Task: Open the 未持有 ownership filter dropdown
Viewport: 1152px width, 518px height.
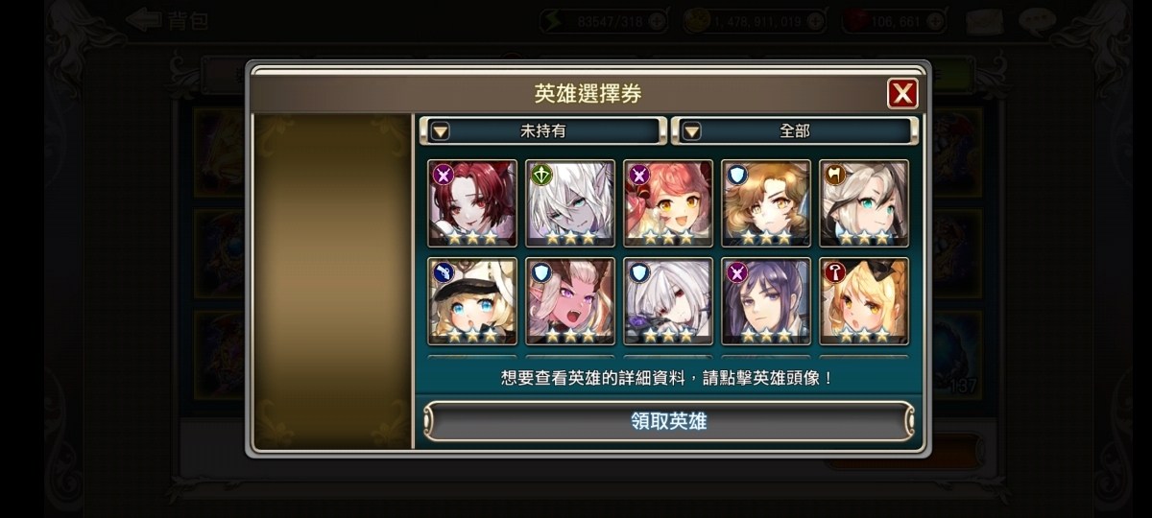Action: 542,130
